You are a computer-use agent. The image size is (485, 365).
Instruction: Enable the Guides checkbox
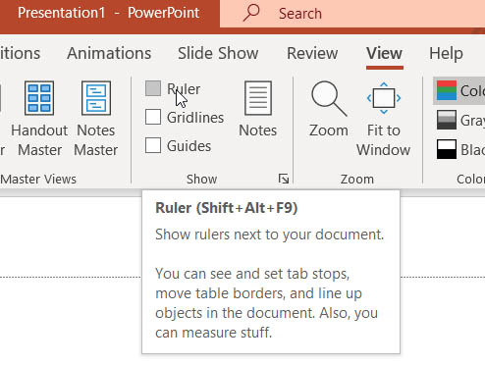153,145
